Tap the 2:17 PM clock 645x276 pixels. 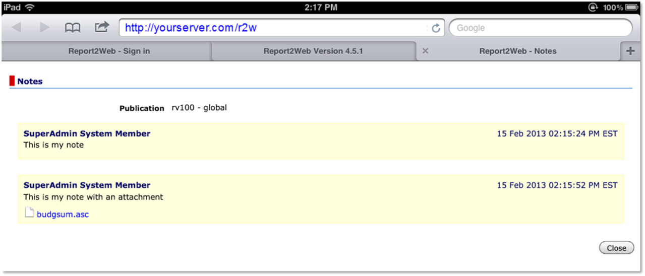click(321, 8)
